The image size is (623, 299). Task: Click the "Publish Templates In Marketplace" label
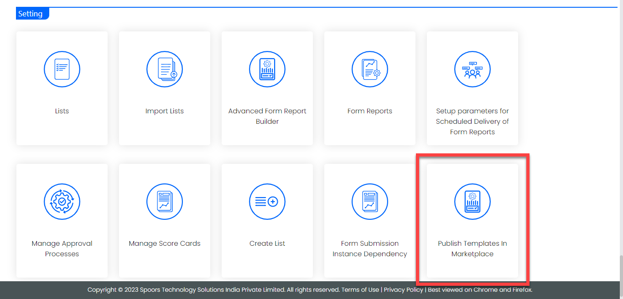click(472, 248)
